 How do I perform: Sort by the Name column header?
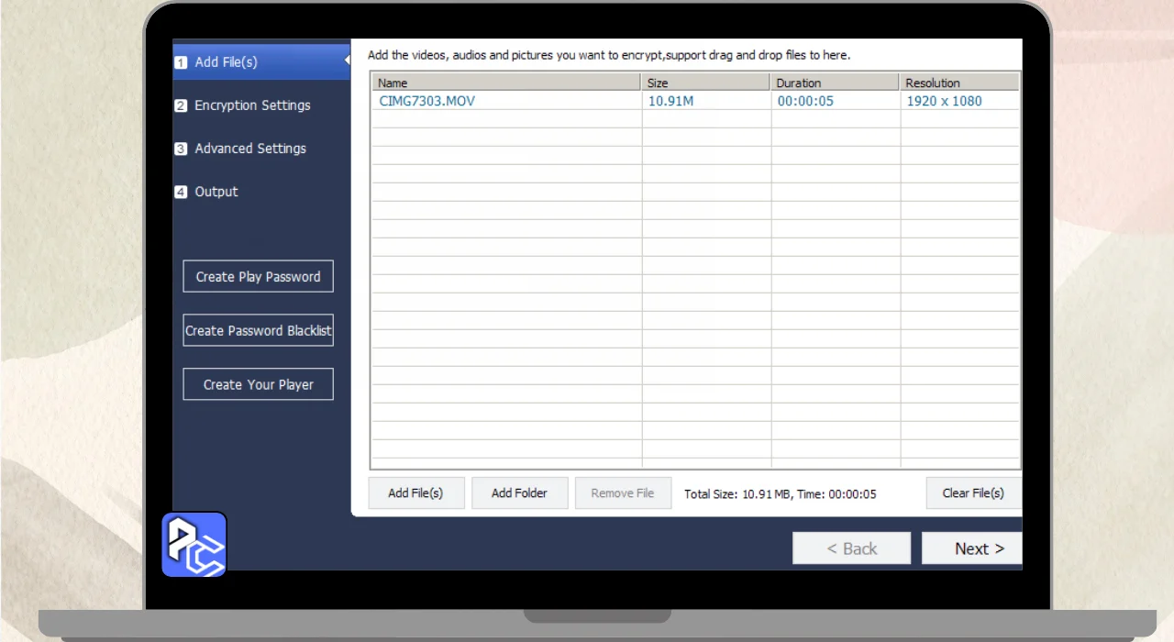click(x=506, y=83)
